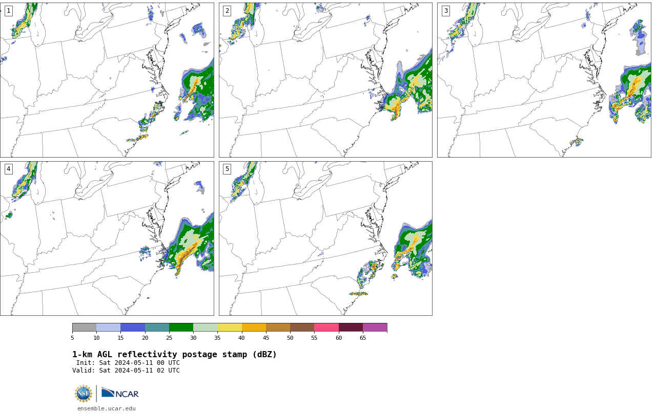Select the light blue 10-15 dBZ swatch
This screenshot has width=656, height=414.
(108, 328)
